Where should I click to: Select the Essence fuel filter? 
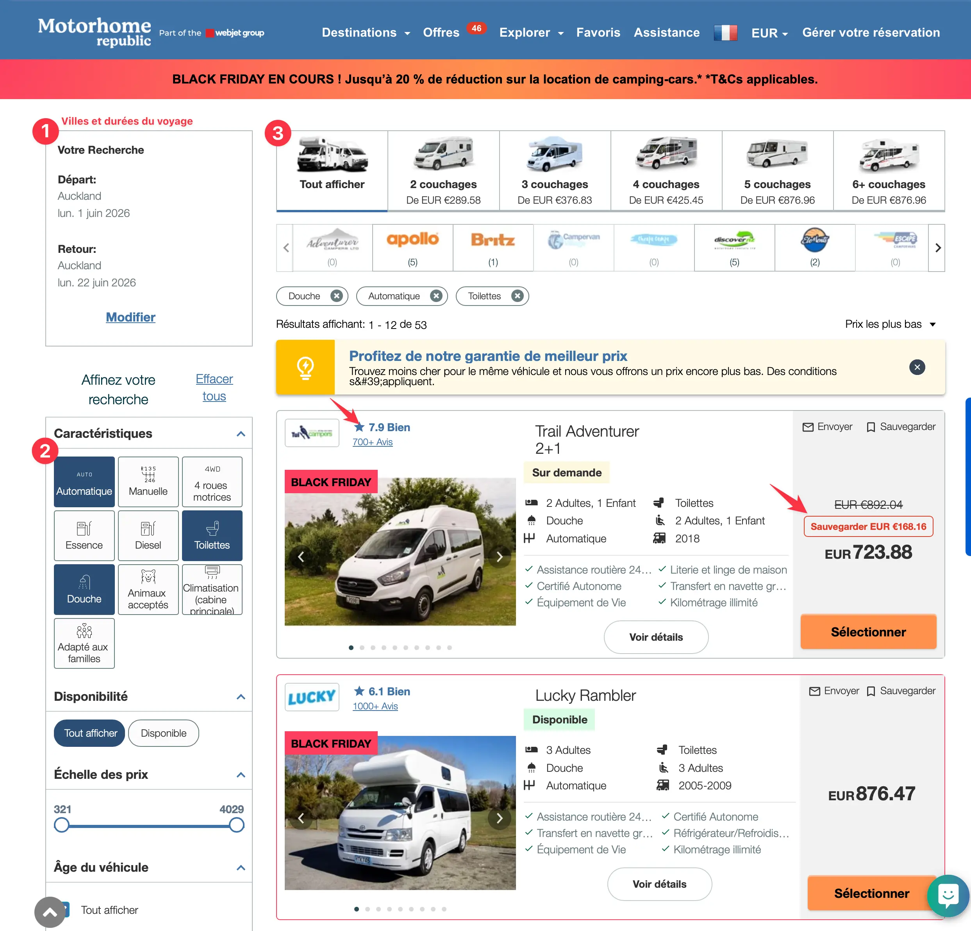click(84, 535)
